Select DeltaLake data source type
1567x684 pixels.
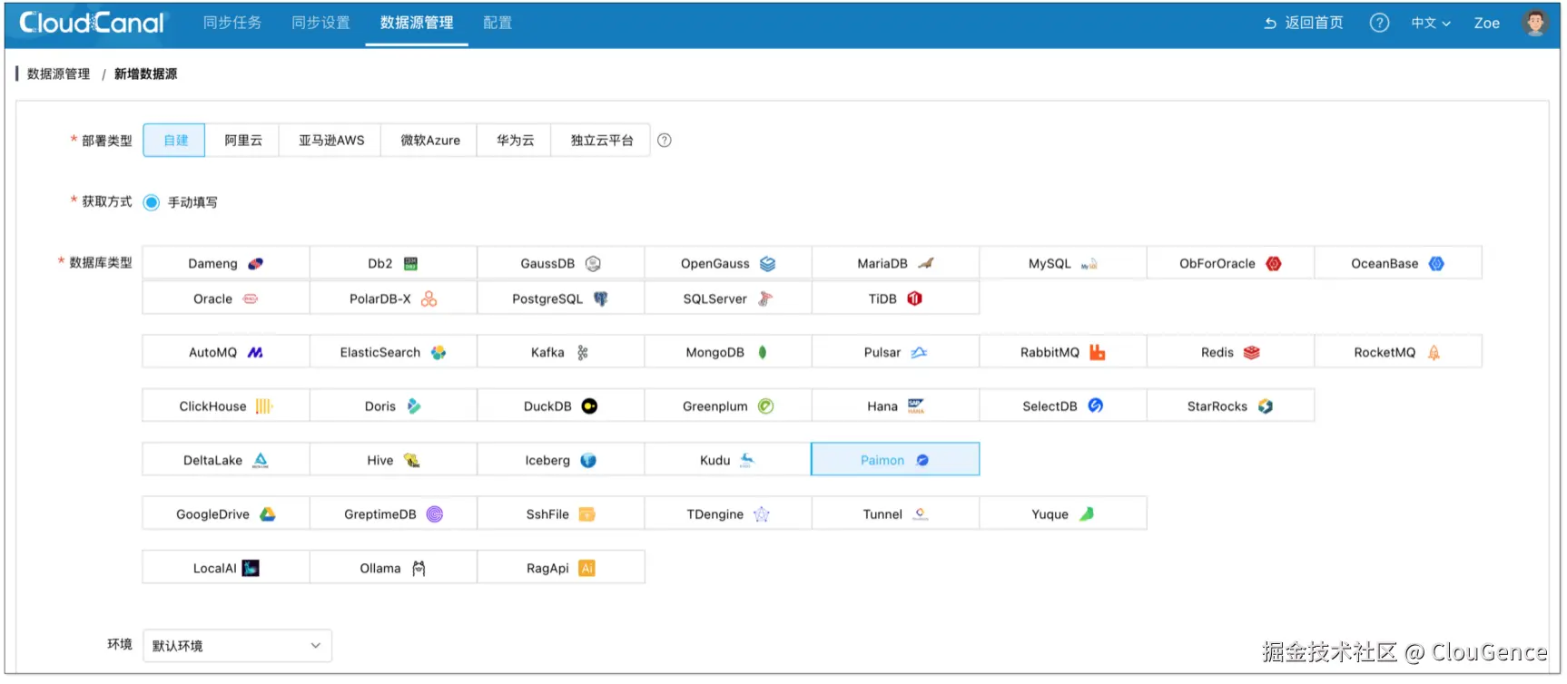pyautogui.click(x=226, y=460)
